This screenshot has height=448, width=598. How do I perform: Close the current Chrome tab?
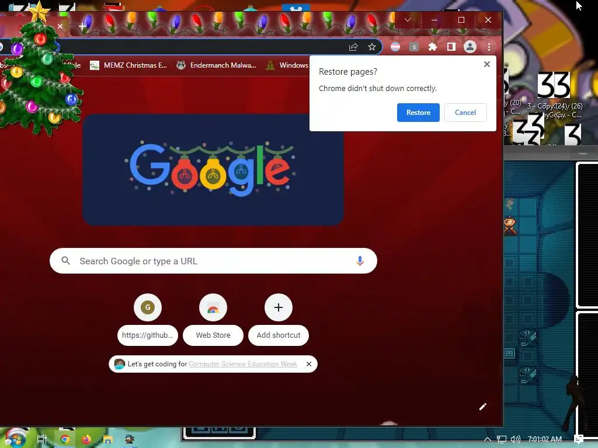(x=60, y=26)
